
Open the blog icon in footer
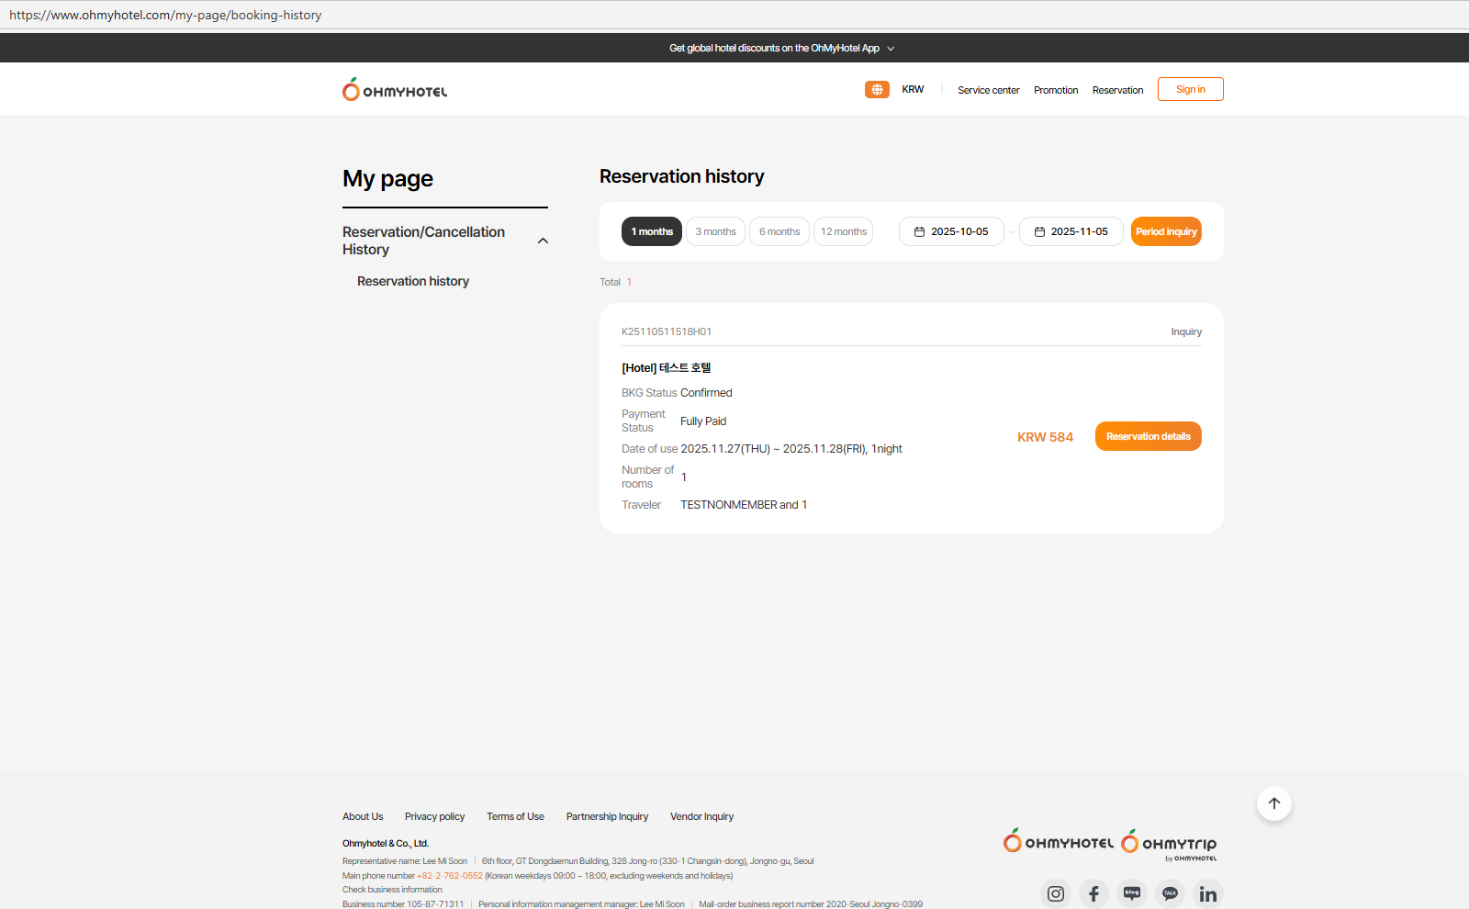point(1132,893)
